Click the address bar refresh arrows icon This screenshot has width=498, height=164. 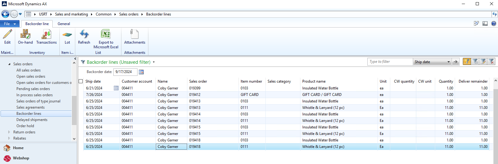(x=495, y=14)
